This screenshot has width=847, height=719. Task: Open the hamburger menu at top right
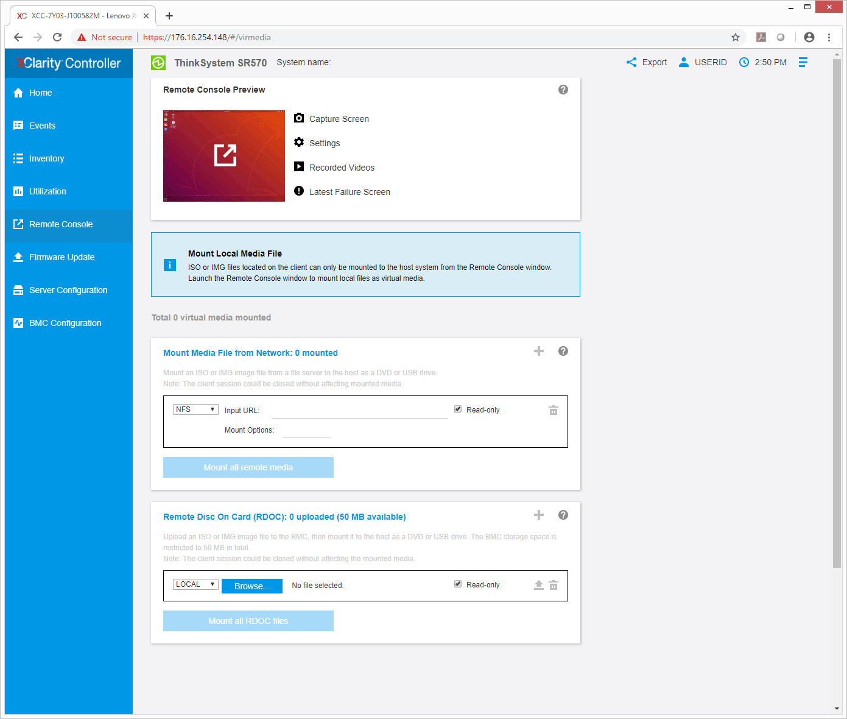click(x=803, y=62)
